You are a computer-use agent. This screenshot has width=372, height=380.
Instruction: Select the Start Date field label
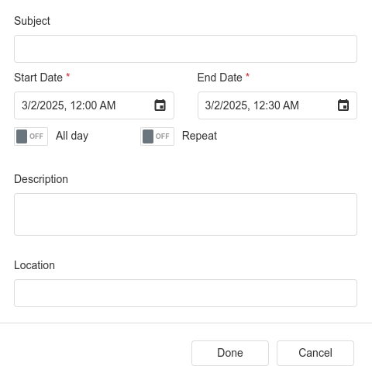coord(38,78)
